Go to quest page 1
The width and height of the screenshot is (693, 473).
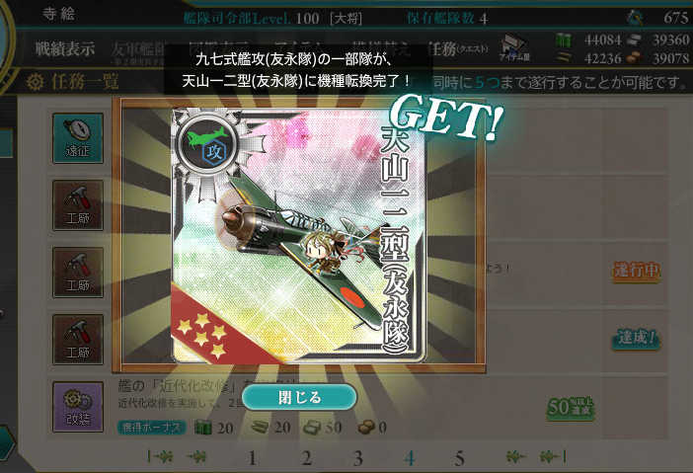pyautogui.click(x=253, y=458)
